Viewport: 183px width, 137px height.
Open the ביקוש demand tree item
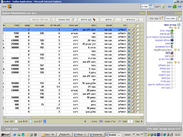click(x=169, y=56)
